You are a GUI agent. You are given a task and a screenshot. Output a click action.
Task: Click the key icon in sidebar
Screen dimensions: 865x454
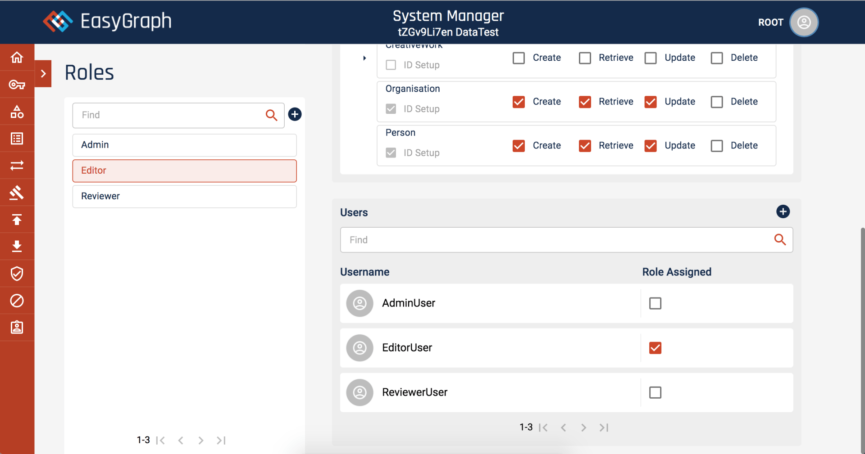click(17, 85)
